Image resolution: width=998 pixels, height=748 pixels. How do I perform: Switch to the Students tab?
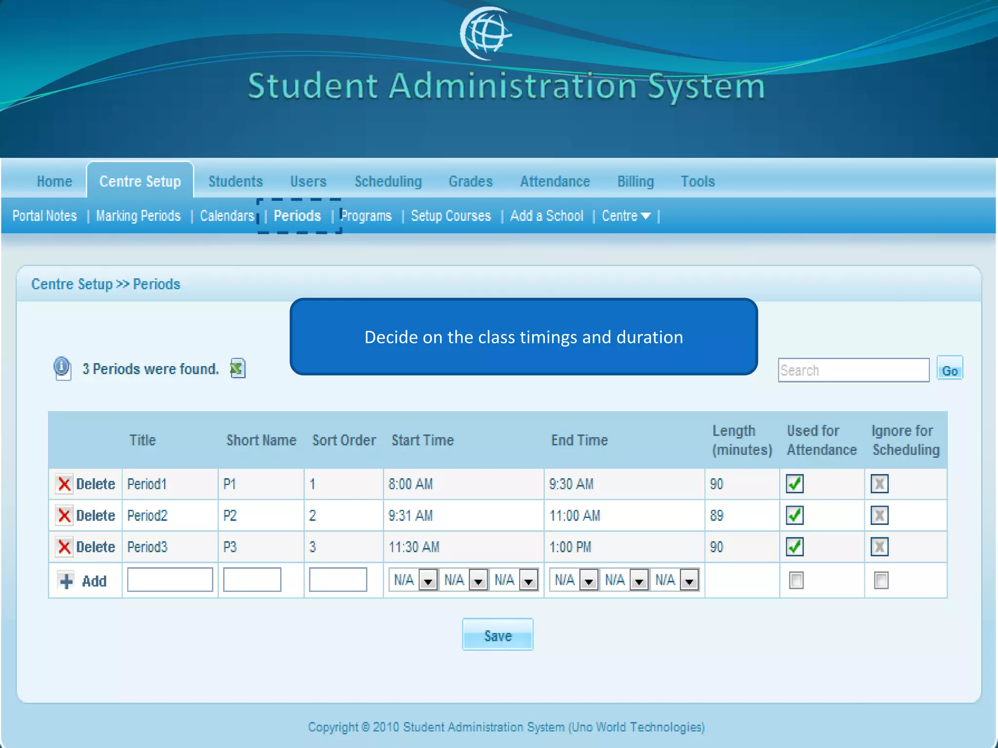236,181
